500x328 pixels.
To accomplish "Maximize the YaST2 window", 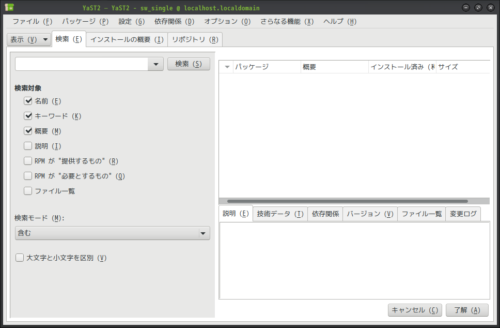I will pos(478,8).
